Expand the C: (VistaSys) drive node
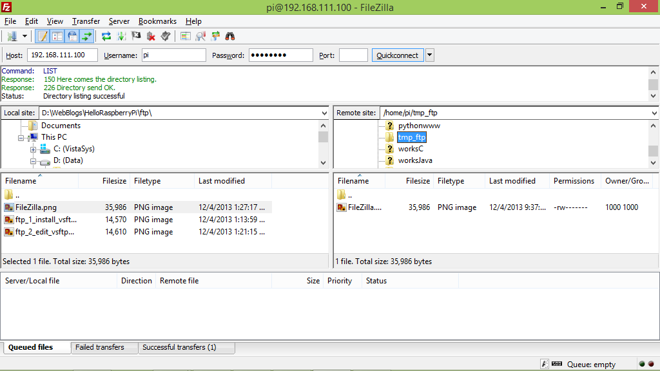This screenshot has width=660, height=371. [x=33, y=149]
